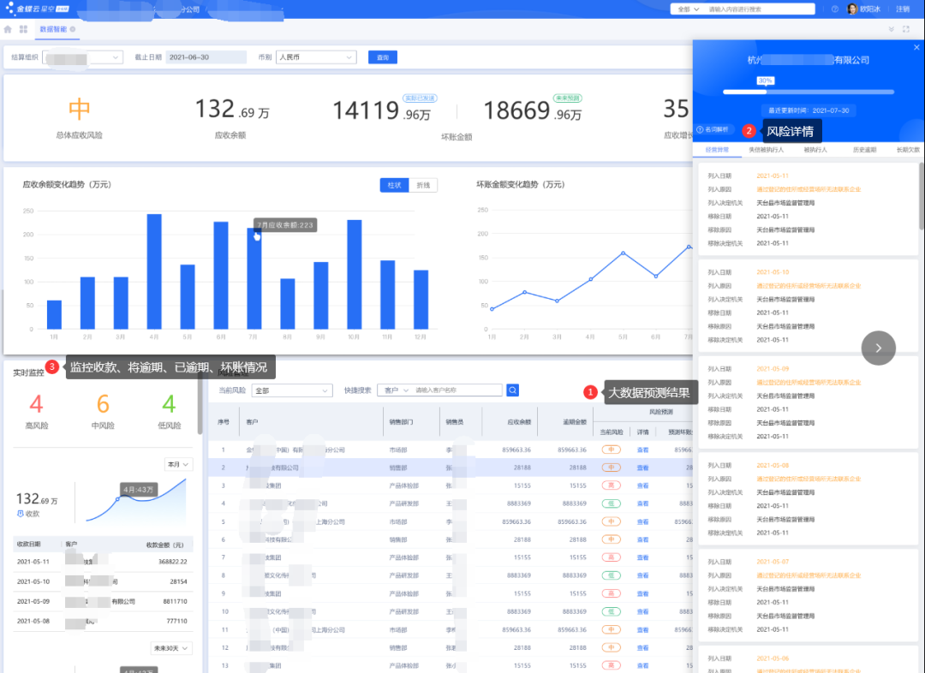Screen dimensions: 925x673
Task: Switch the chart to 柱状 bar view
Action: (395, 185)
